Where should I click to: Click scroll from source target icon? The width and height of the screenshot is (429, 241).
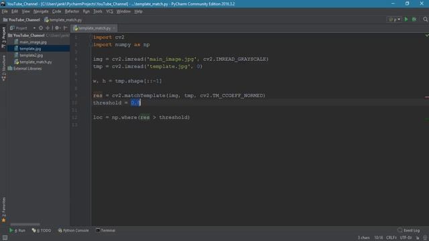(x=41, y=28)
